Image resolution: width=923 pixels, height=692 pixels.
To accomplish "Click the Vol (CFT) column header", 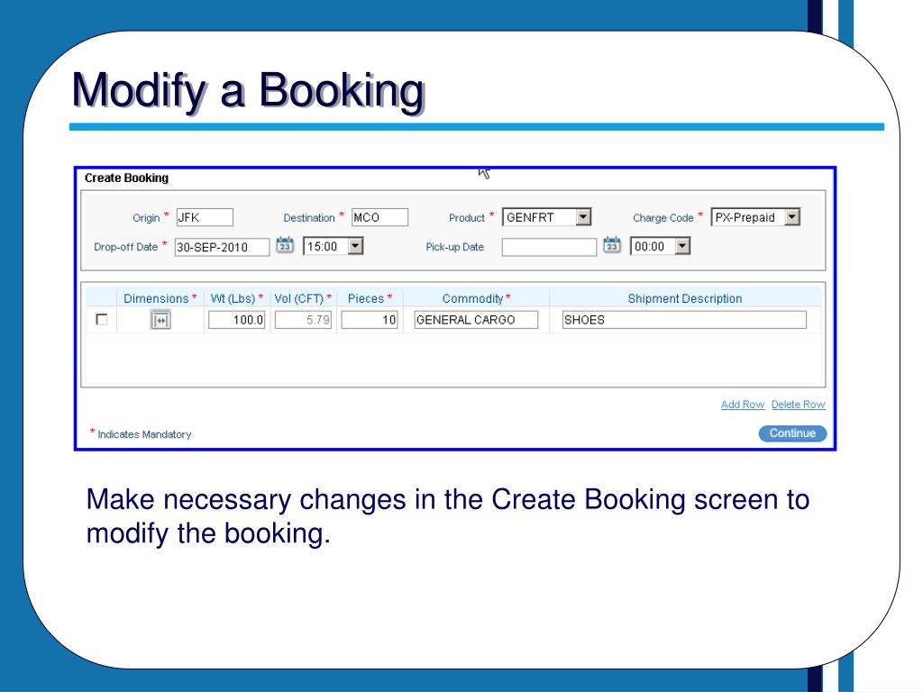I will point(303,298).
